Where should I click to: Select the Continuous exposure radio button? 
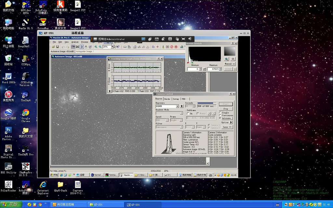[220, 115]
